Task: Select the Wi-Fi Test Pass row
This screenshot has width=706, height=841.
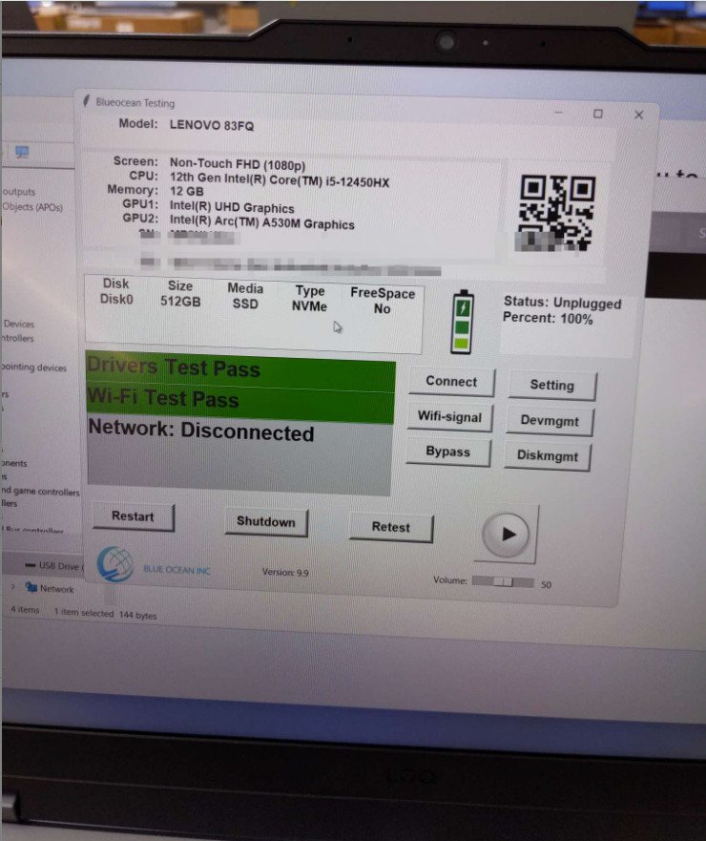Action: click(240, 402)
